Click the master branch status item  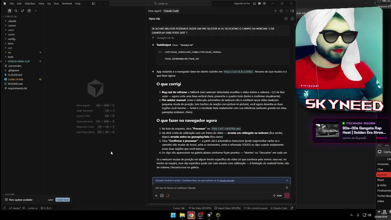[15, 208]
